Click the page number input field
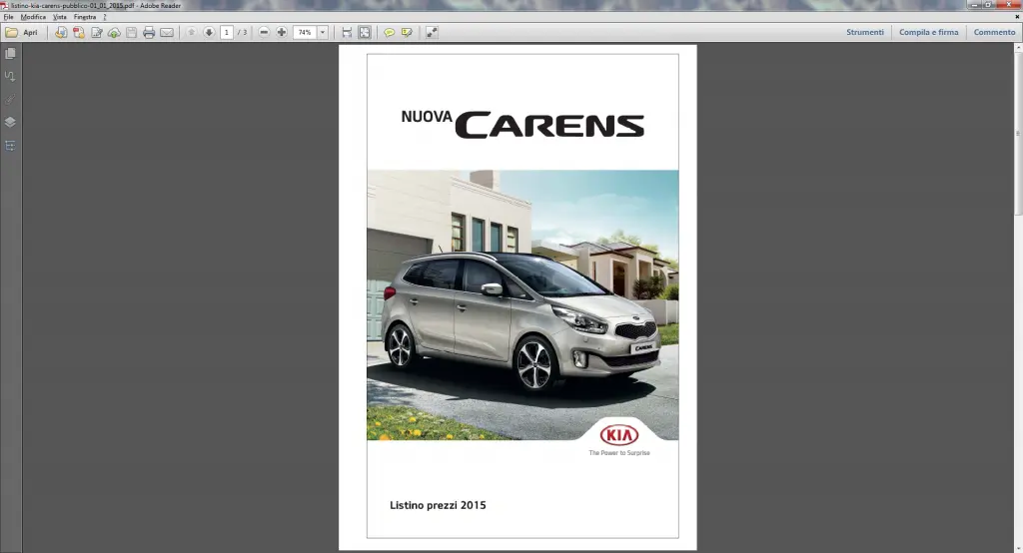 click(x=227, y=32)
